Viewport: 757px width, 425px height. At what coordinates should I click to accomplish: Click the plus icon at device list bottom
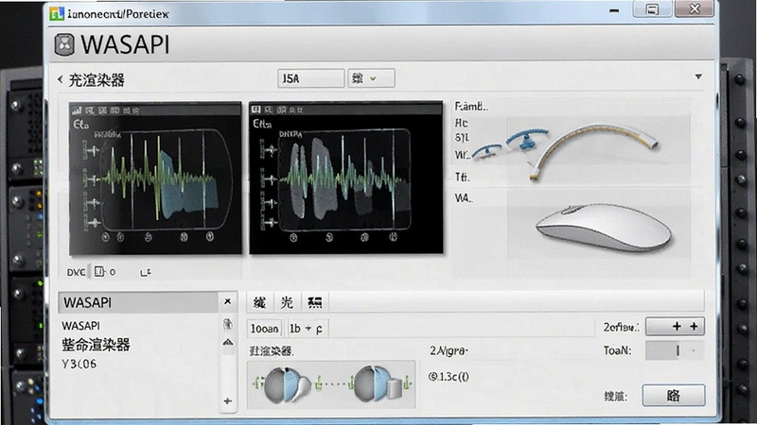[228, 400]
